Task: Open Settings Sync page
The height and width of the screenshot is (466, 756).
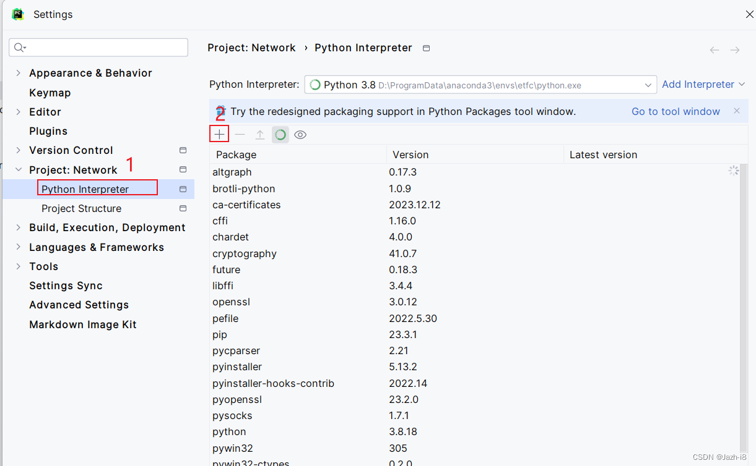Action: tap(66, 286)
